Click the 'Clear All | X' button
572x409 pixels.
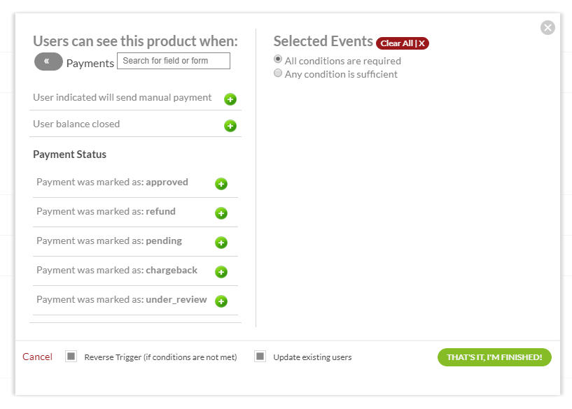point(402,43)
